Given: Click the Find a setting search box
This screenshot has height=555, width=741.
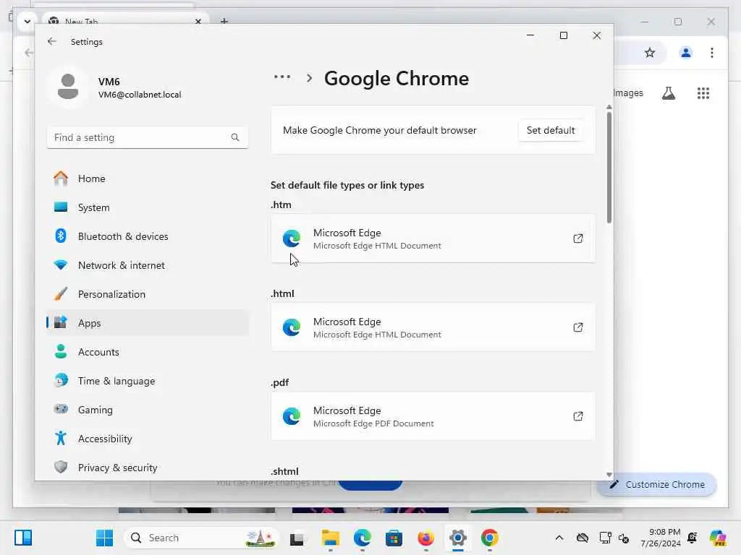Looking at the screenshot, I should coord(148,137).
